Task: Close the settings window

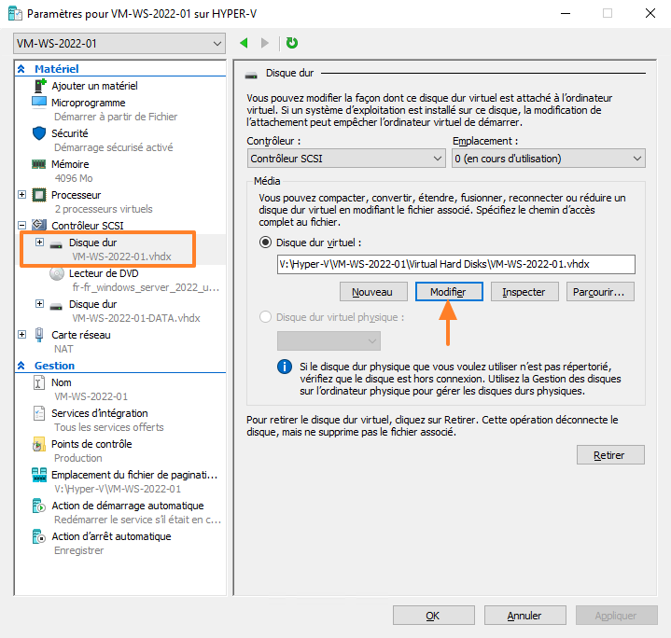Action: click(x=650, y=13)
